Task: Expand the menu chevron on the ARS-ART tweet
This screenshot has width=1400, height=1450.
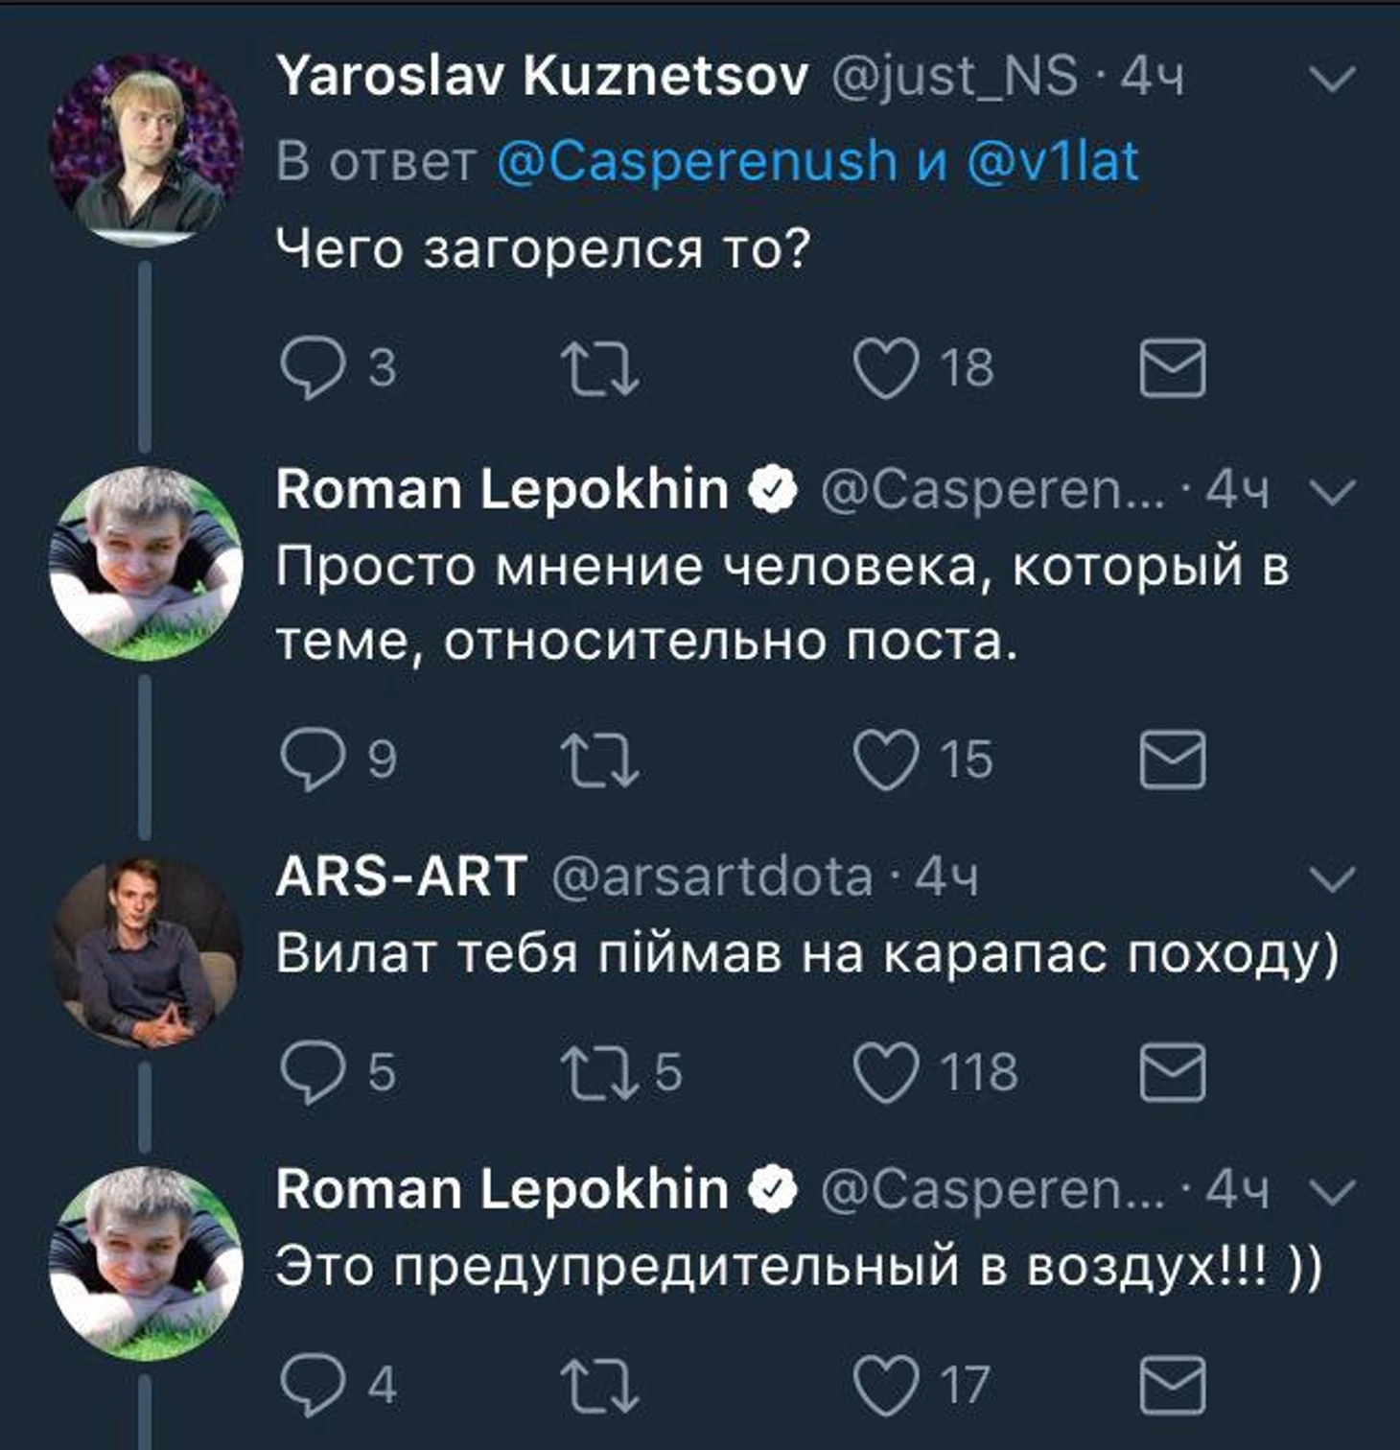Action: coord(1333,878)
